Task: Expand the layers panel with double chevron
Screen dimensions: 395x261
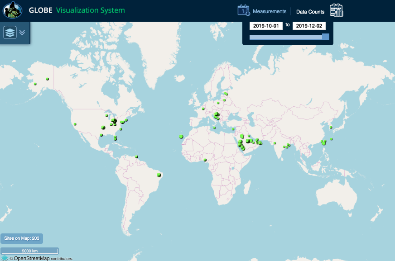Action: click(x=22, y=33)
